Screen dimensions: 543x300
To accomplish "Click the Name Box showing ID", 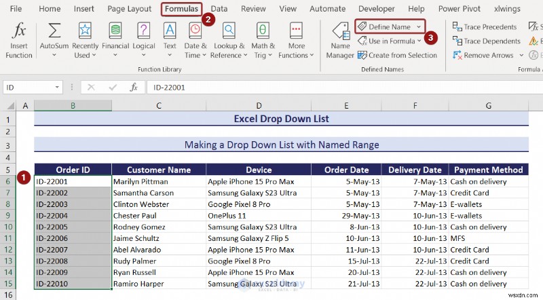I will click(33, 88).
